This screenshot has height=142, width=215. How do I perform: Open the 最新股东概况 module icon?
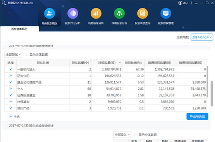point(50,14)
